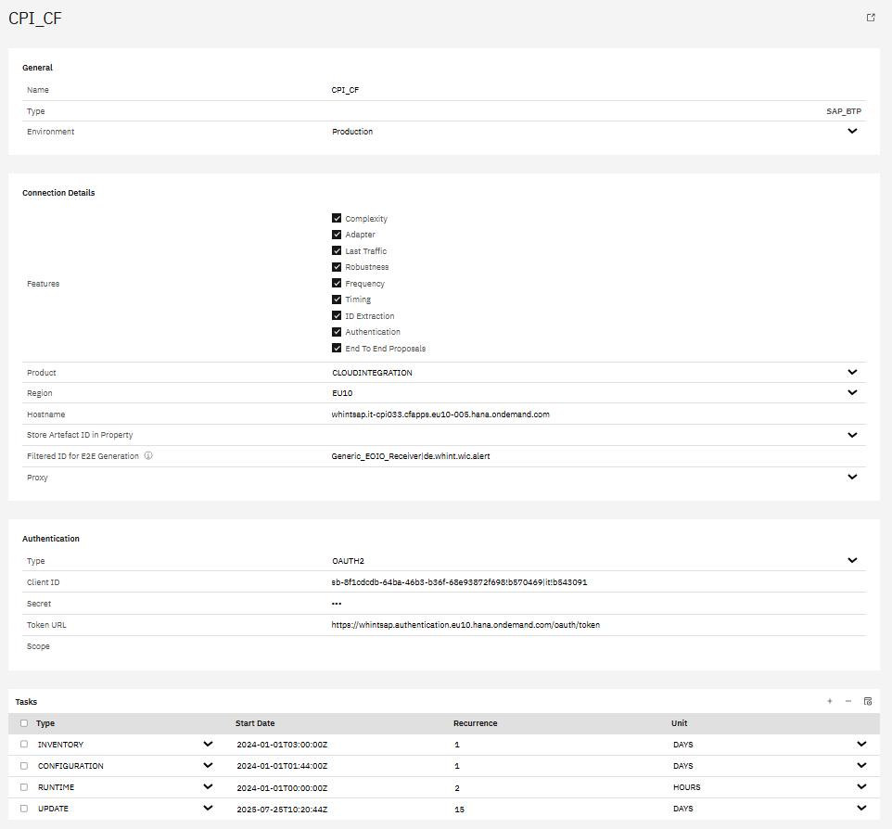Screen dimensions: 892x829
Task: Add a new task with plus icon
Action: (x=829, y=701)
